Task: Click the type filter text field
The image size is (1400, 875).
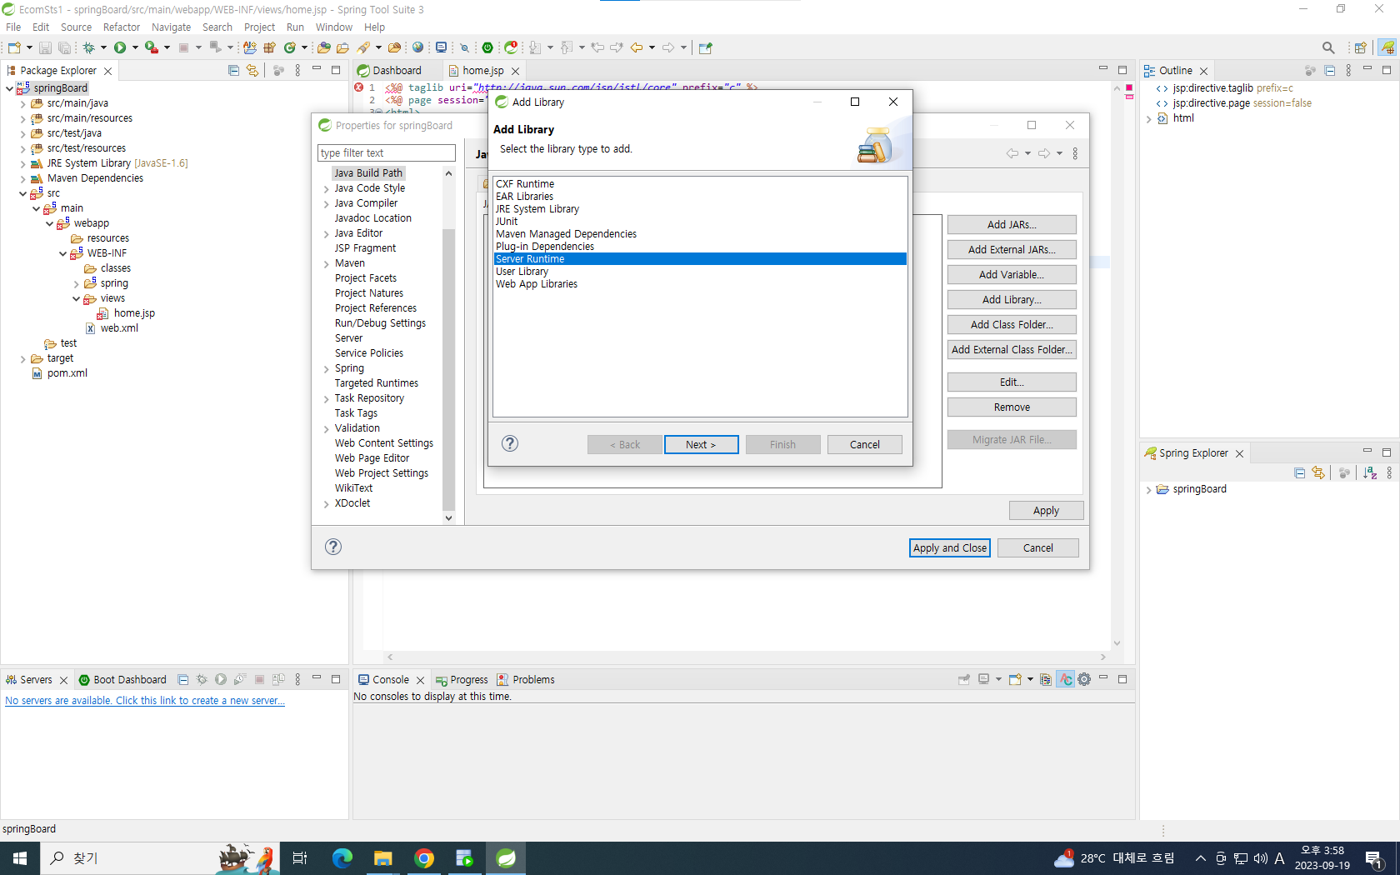Action: [386, 152]
